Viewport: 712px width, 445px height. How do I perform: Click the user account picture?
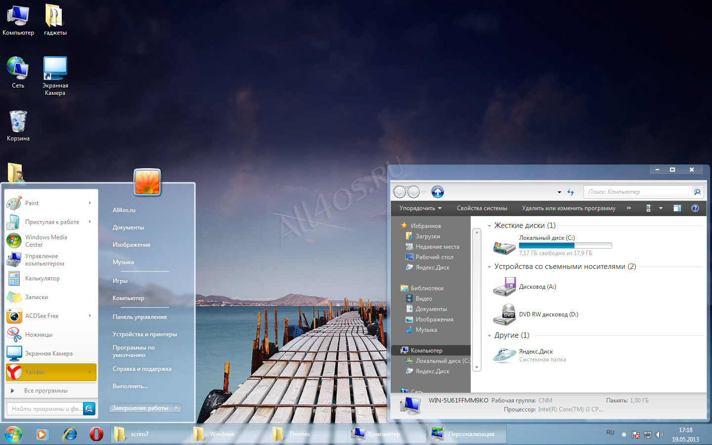[x=147, y=182]
